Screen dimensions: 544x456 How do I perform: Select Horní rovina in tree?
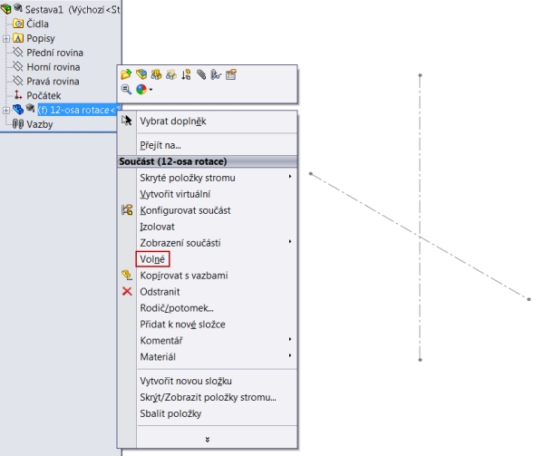[x=53, y=67]
